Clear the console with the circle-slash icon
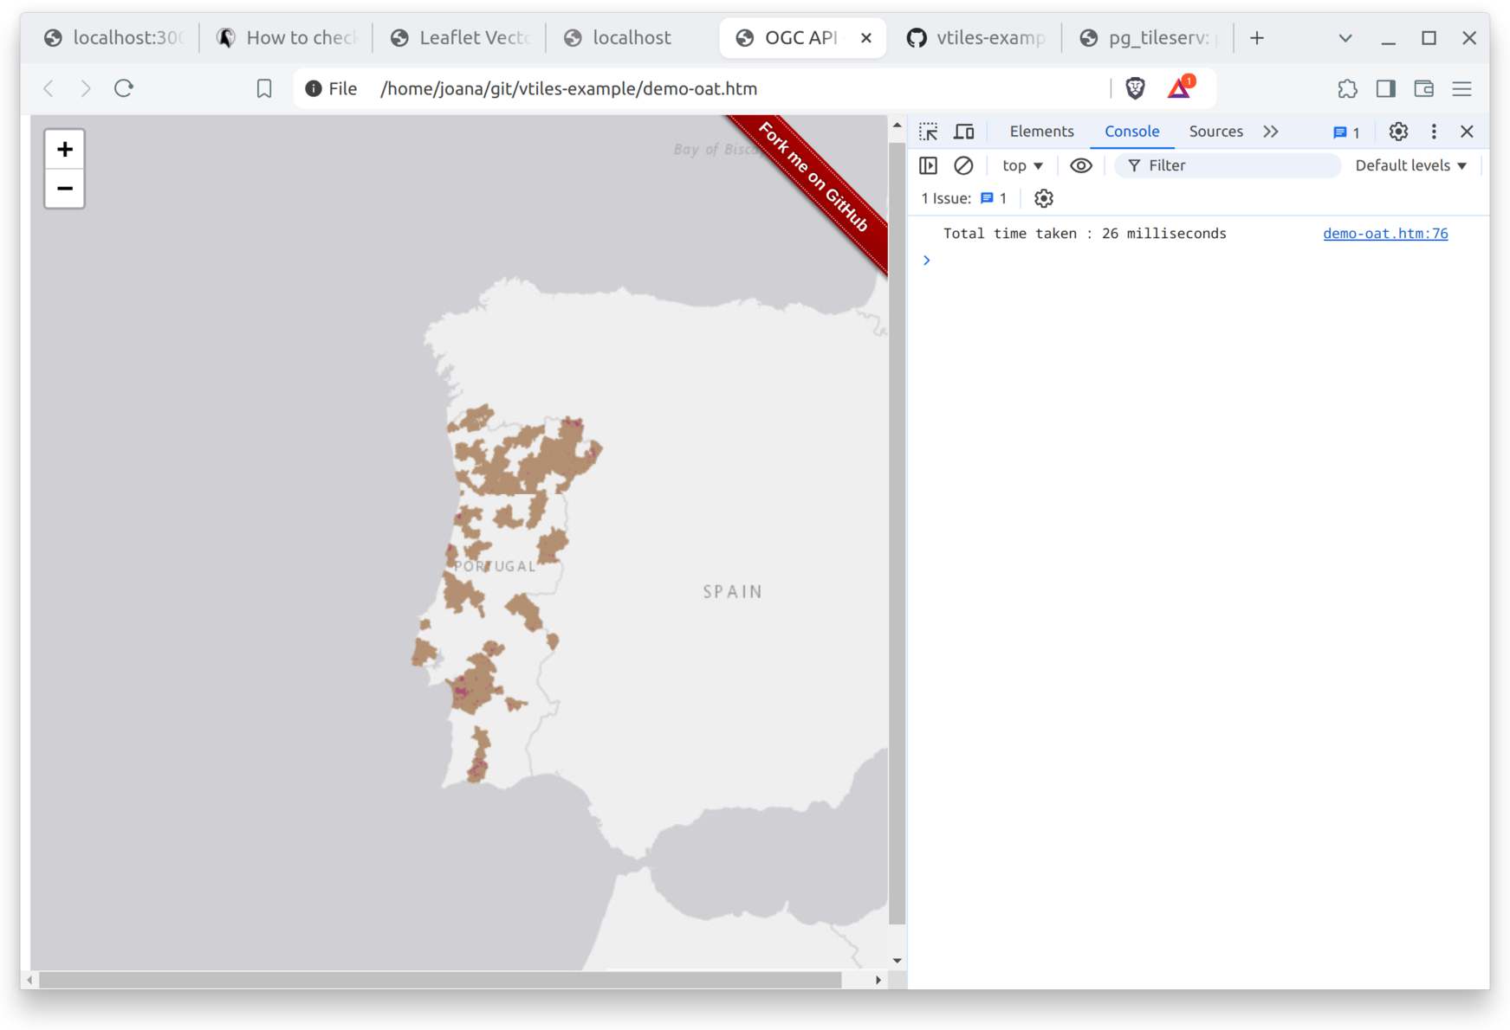The height and width of the screenshot is (1030, 1510). pos(963,165)
